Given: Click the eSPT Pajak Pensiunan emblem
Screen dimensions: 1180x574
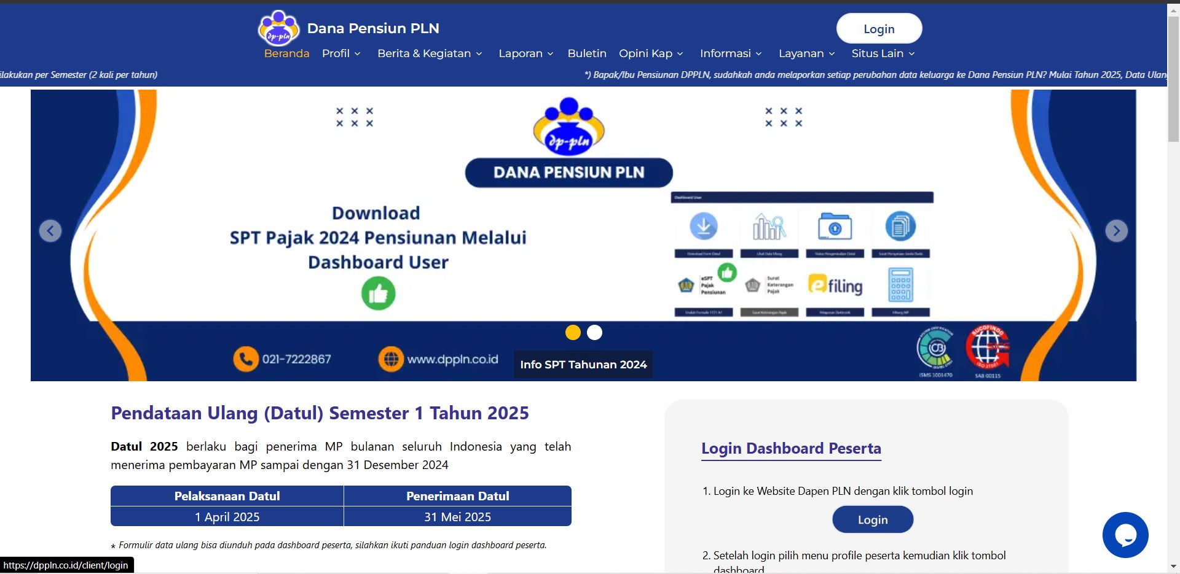Looking at the screenshot, I should click(x=686, y=285).
